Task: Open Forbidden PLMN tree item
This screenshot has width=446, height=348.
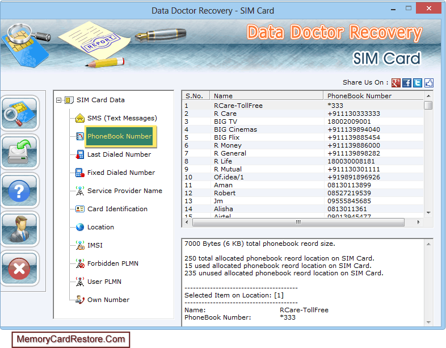Action: click(113, 263)
